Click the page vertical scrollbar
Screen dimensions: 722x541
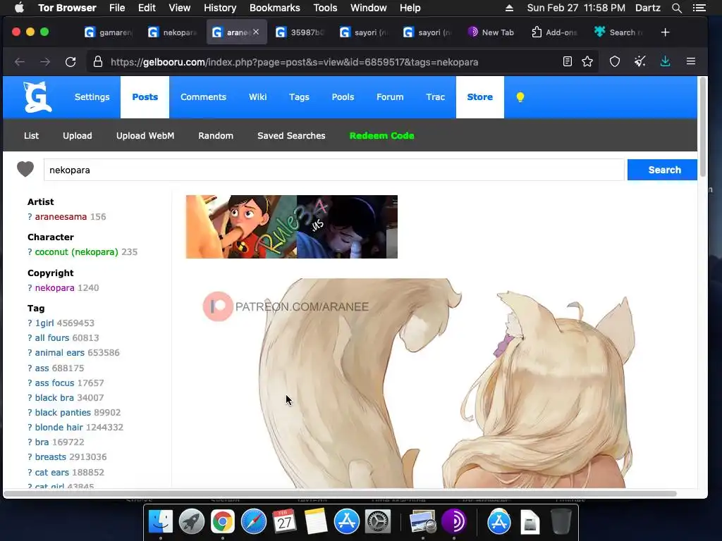(x=703, y=128)
